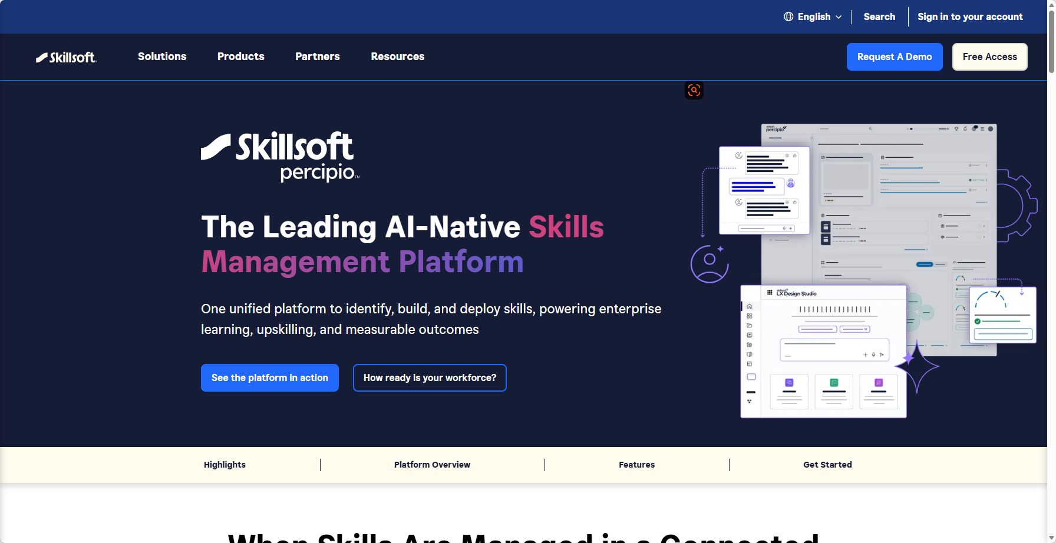Open the Solutions menu

(162, 57)
